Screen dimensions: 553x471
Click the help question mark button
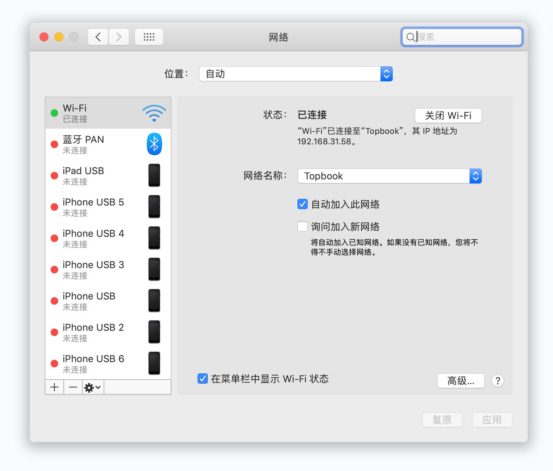coord(497,381)
